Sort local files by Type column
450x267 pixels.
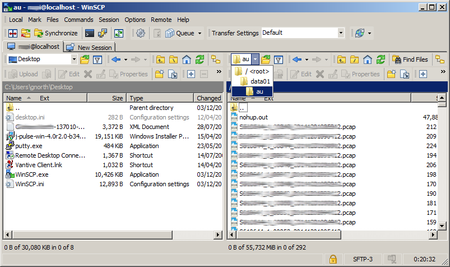[x=160, y=98]
